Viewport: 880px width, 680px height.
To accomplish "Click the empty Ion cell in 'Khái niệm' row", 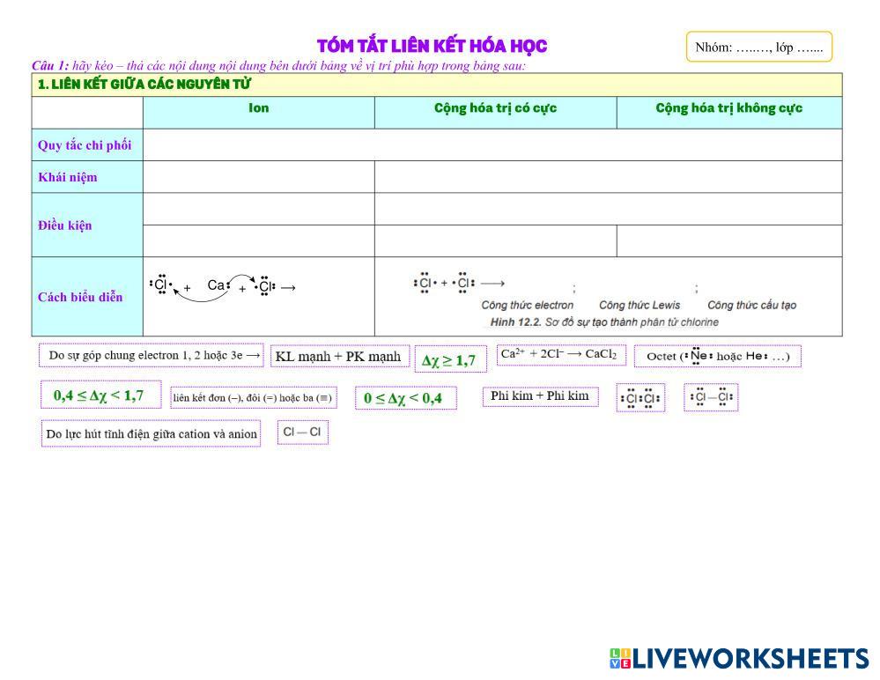I will (x=258, y=177).
